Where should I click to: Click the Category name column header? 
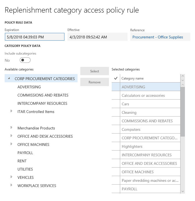click(150, 78)
